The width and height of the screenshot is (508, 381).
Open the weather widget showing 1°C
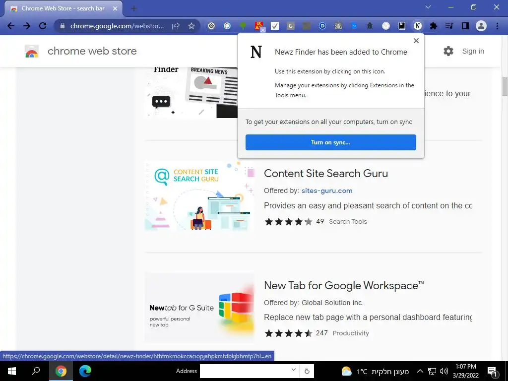(375, 371)
